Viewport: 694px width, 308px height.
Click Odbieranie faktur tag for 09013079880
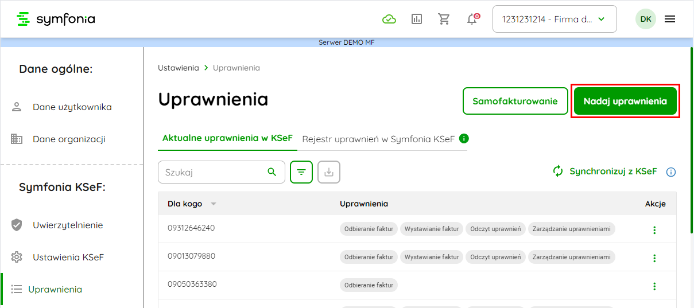click(369, 257)
